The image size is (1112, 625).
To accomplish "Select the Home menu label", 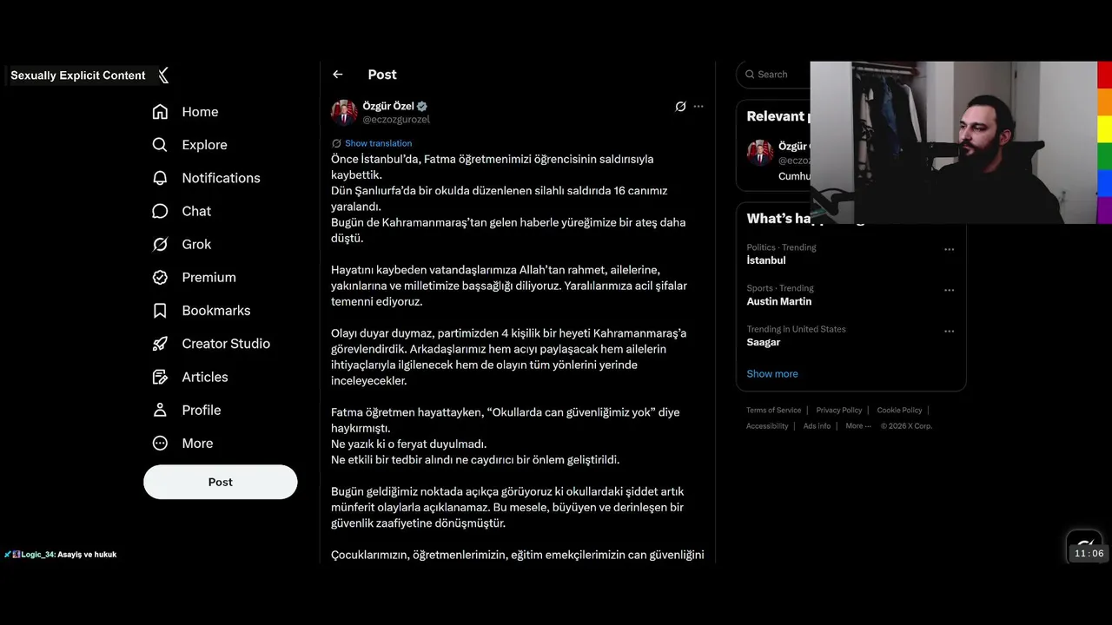I will point(200,112).
